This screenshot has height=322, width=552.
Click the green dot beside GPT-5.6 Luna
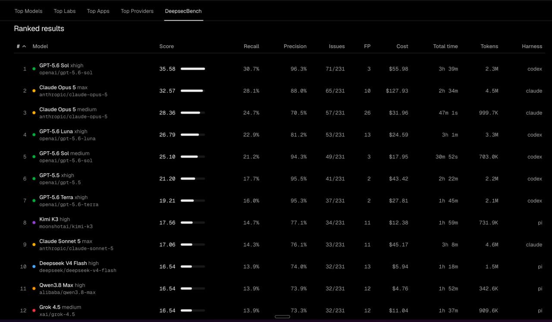tap(34, 135)
